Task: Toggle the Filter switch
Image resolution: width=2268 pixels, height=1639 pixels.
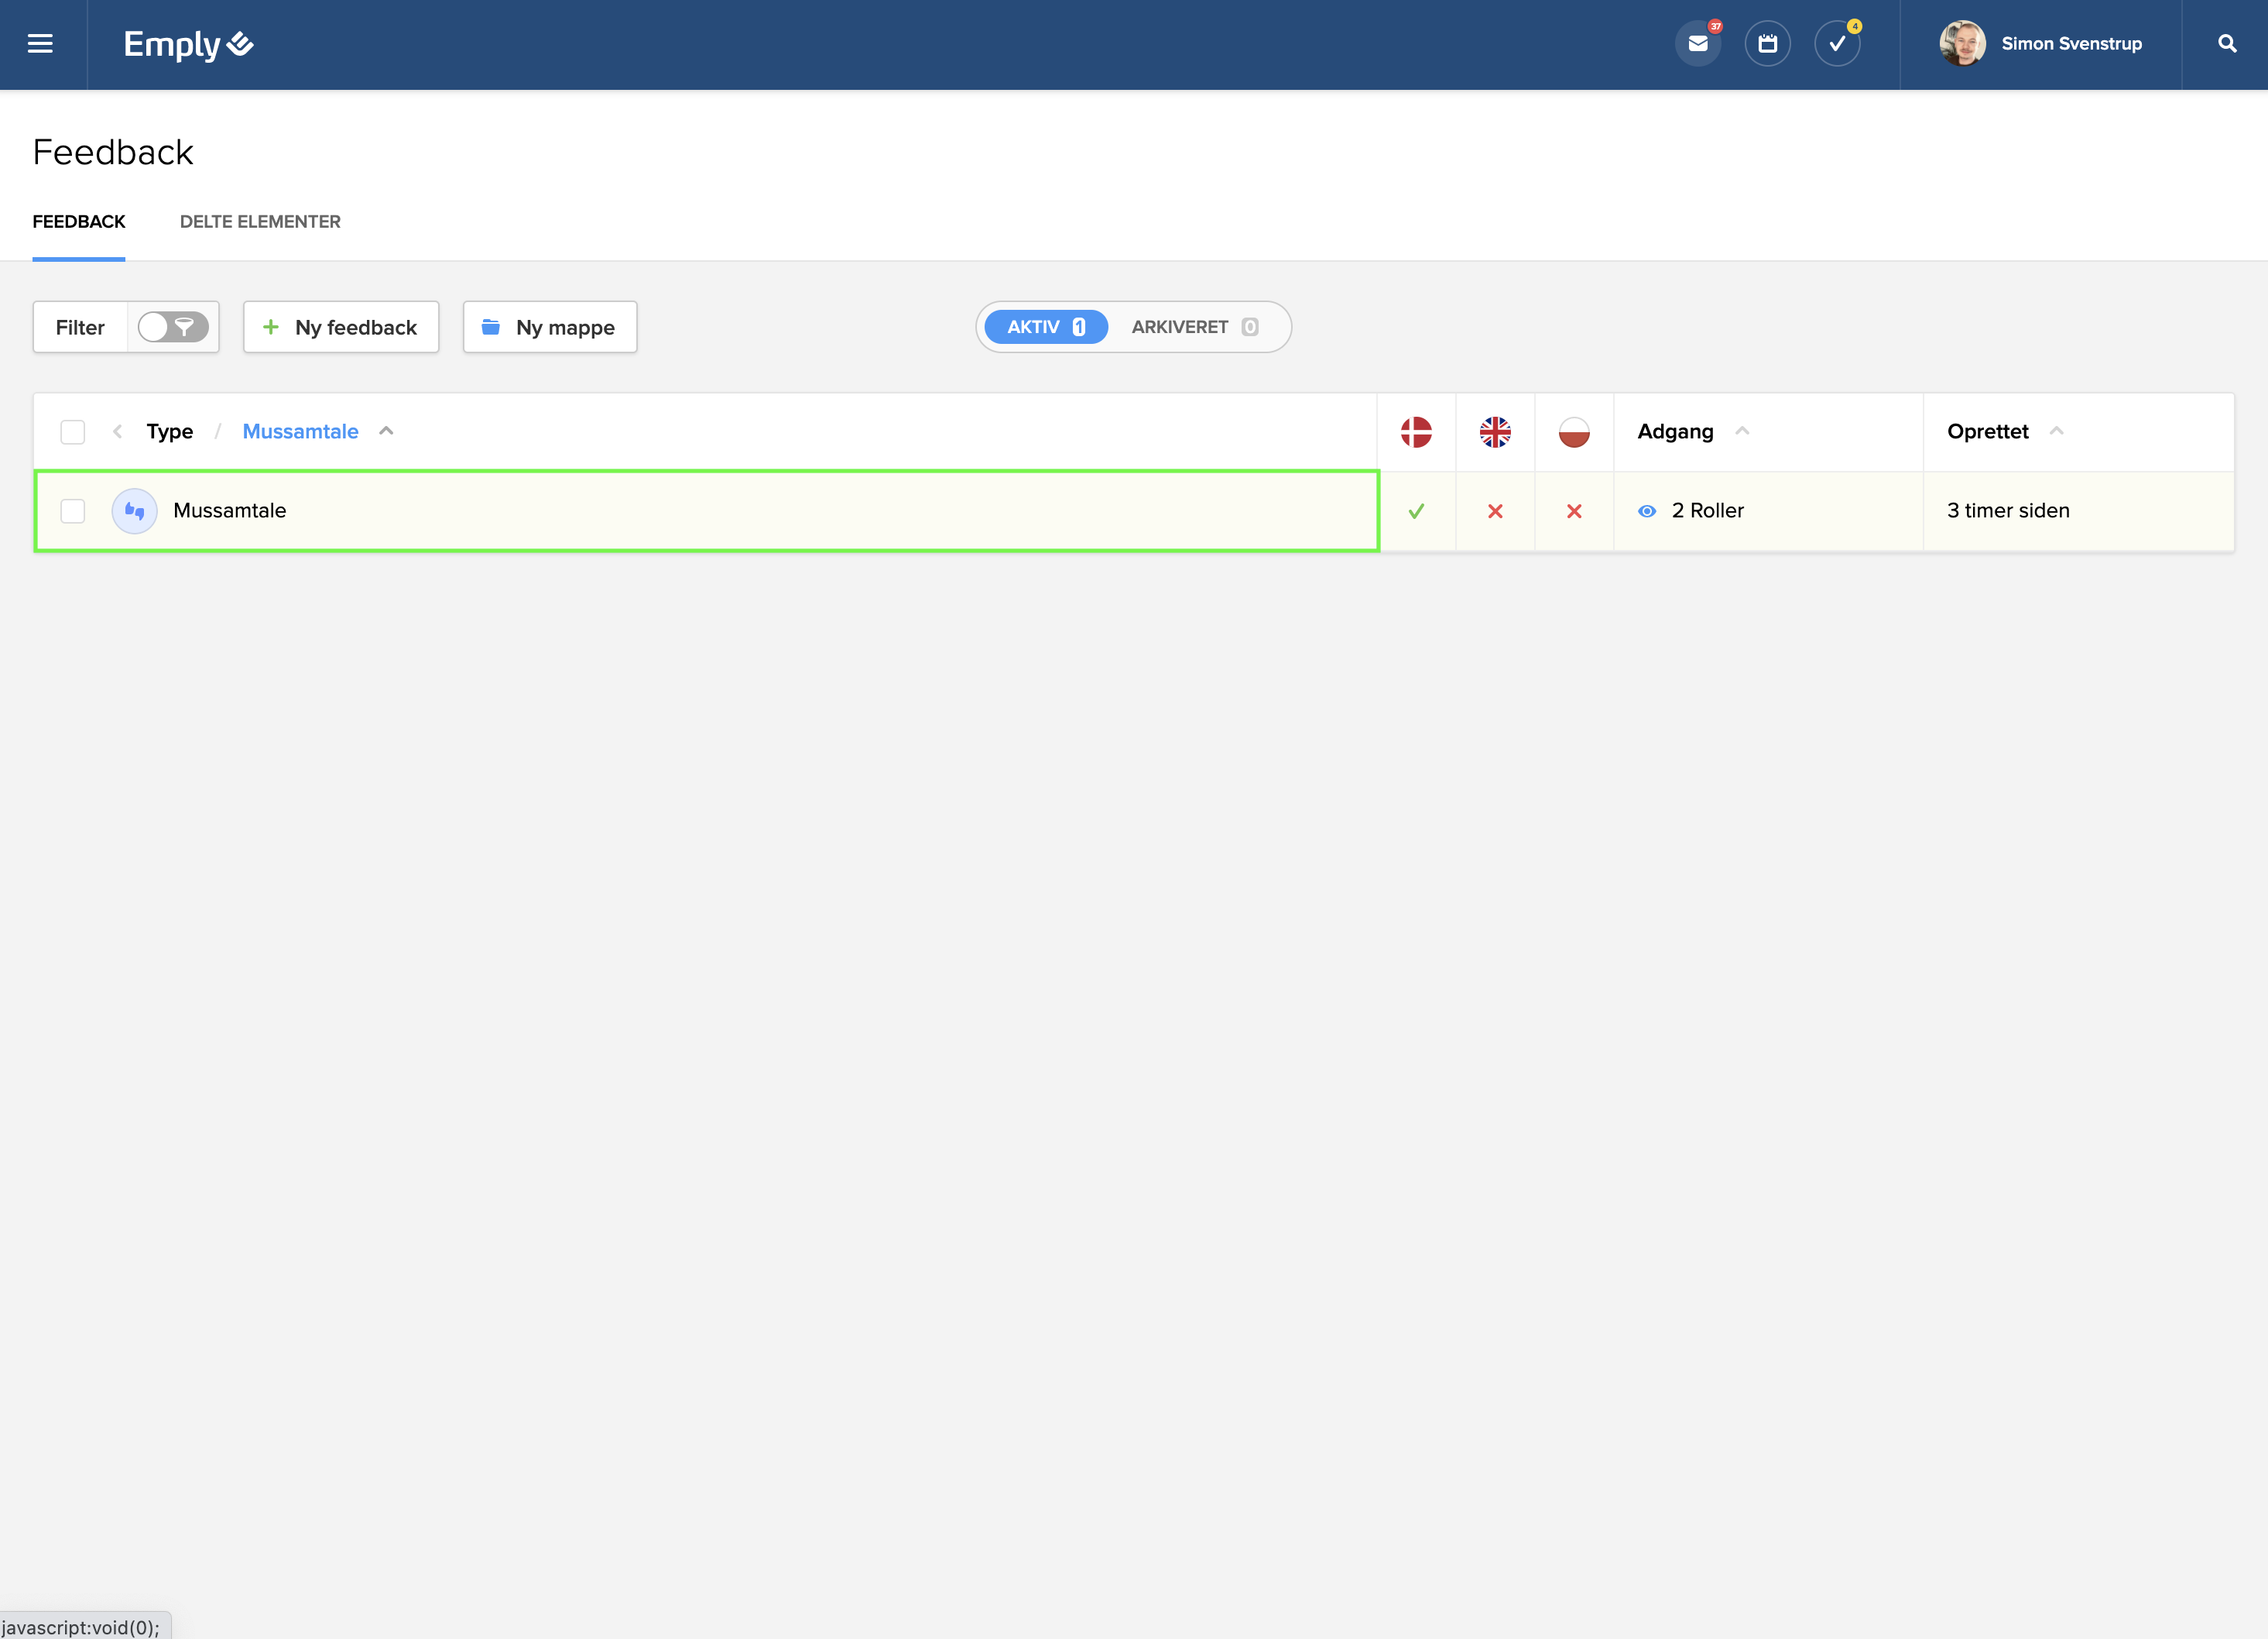Action: [173, 327]
